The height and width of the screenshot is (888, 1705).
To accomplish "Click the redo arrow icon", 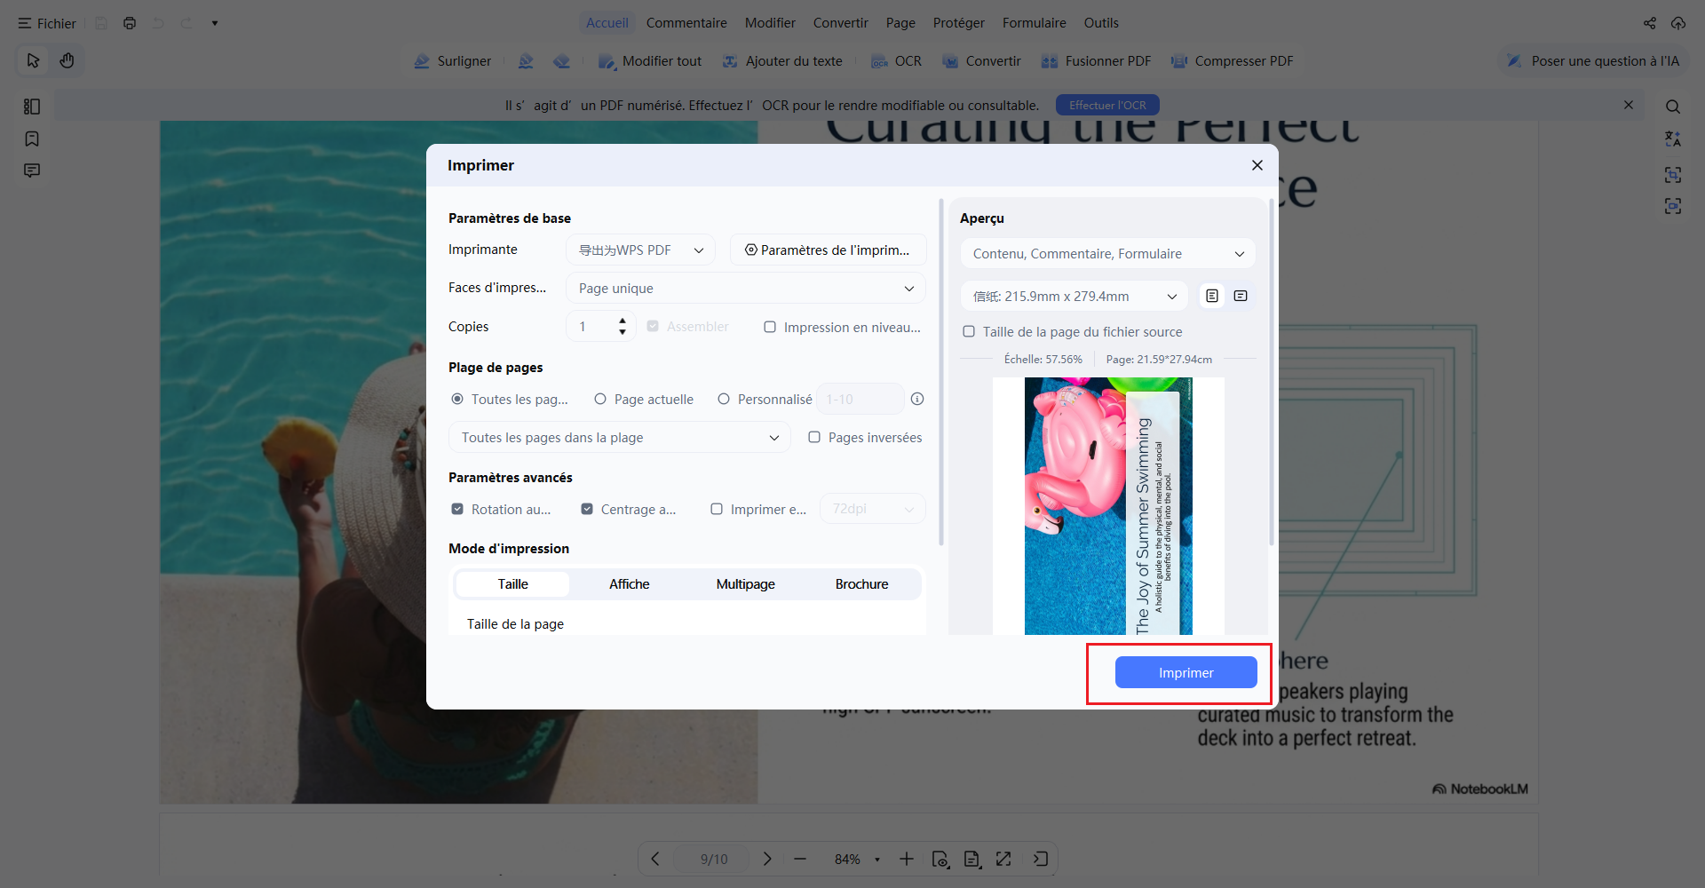I will point(186,23).
